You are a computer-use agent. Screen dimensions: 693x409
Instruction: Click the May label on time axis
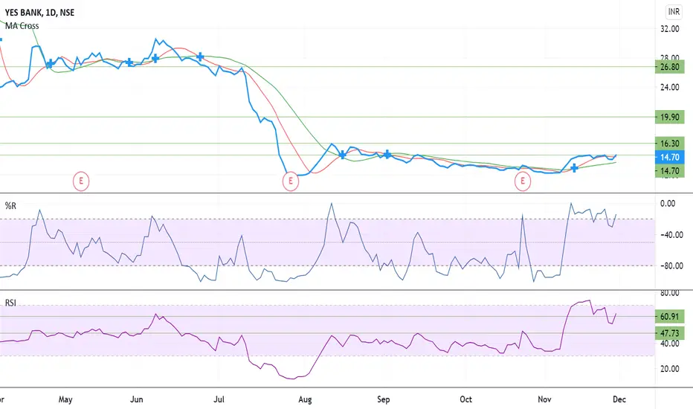point(65,399)
